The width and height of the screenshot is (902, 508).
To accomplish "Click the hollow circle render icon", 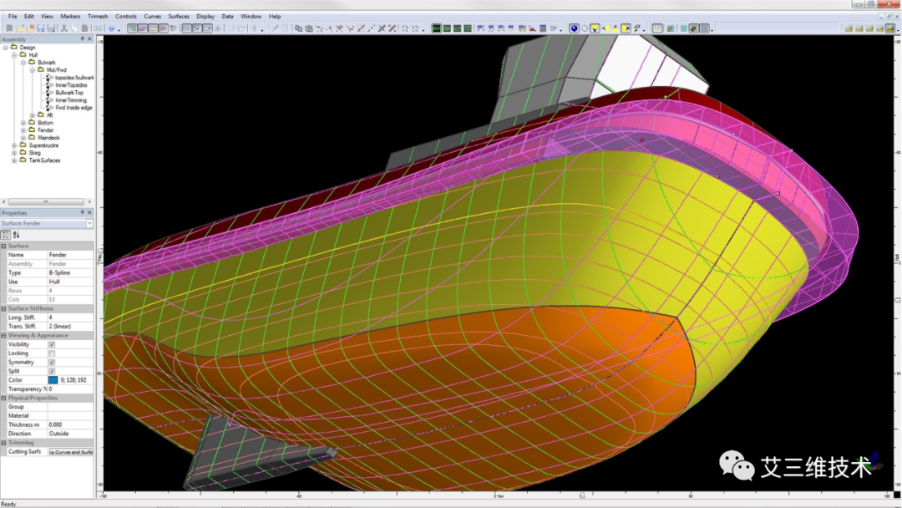I will tap(585, 28).
